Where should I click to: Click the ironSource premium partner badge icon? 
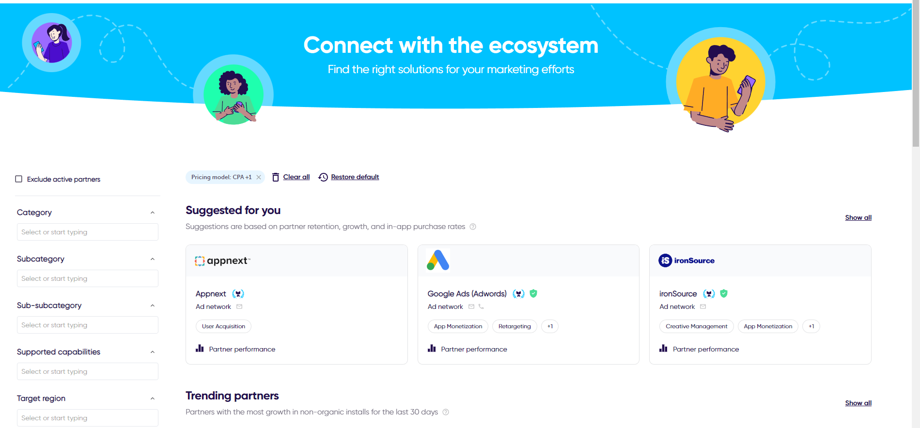pyautogui.click(x=709, y=294)
